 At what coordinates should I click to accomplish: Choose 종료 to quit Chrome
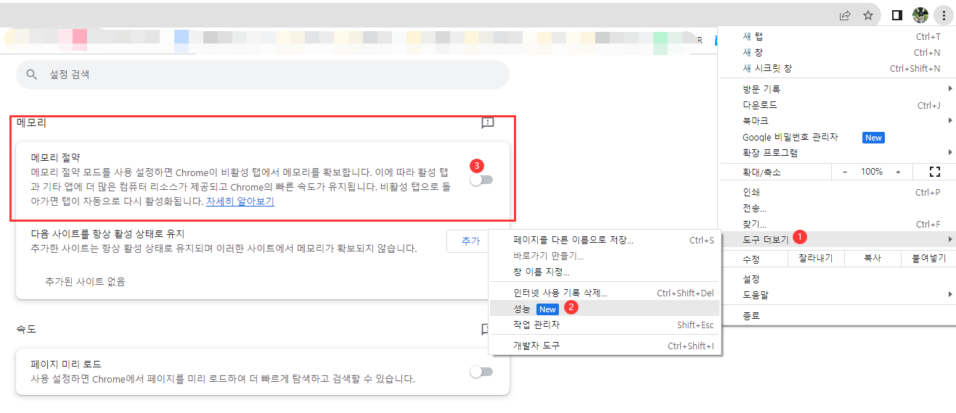pos(837,316)
